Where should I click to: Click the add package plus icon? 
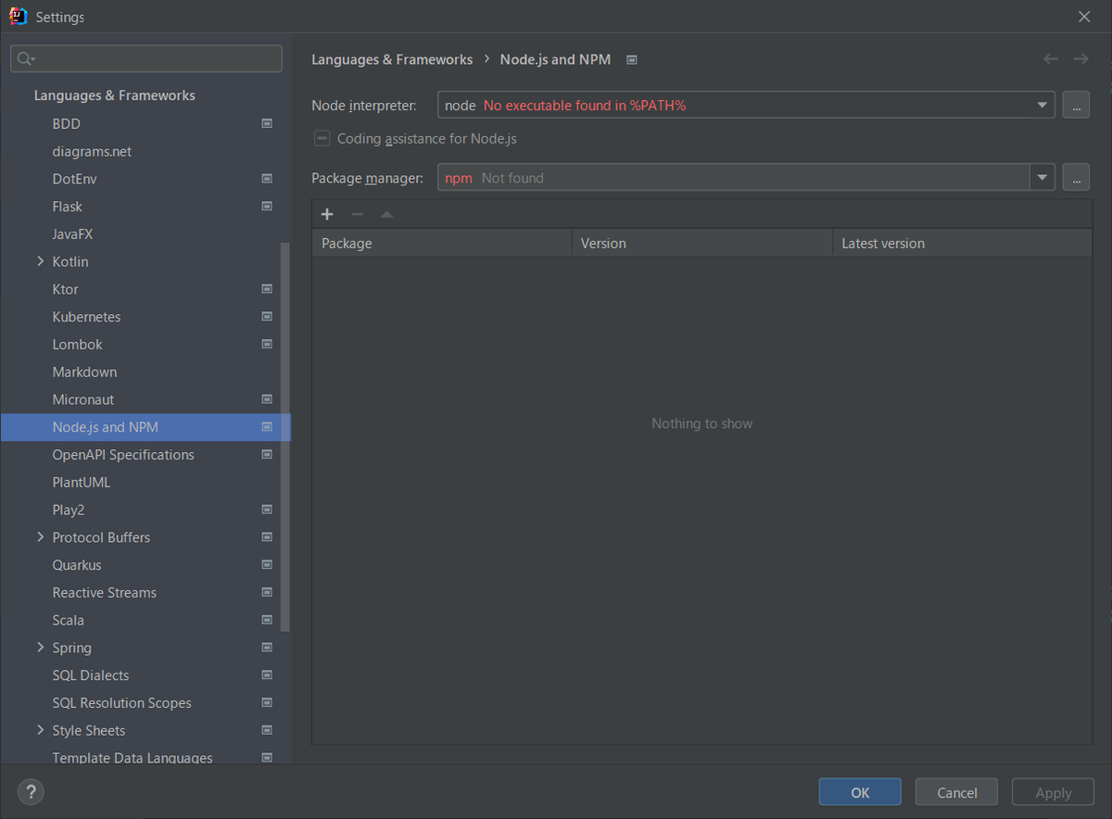point(327,214)
